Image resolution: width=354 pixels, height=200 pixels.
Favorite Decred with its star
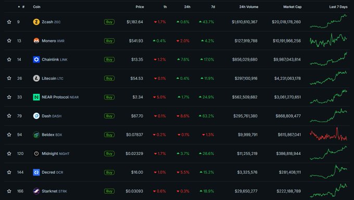coord(9,172)
